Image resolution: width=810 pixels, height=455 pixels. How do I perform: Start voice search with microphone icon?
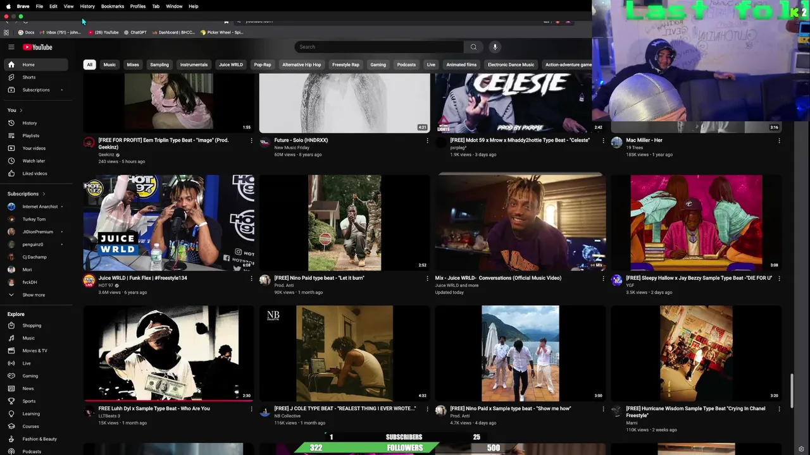[495, 47]
